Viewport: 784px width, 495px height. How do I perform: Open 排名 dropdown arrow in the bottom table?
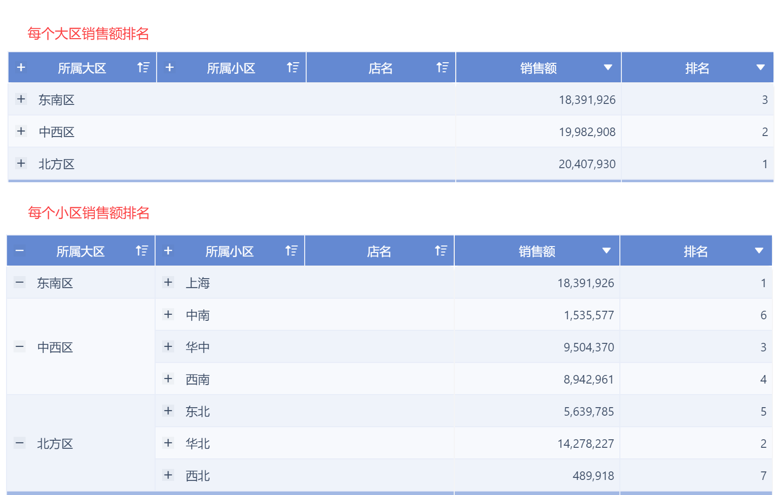(x=759, y=251)
